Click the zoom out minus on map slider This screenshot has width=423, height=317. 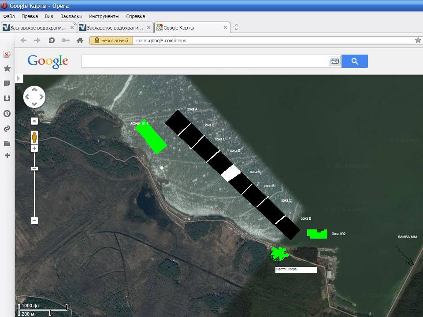tap(34, 221)
